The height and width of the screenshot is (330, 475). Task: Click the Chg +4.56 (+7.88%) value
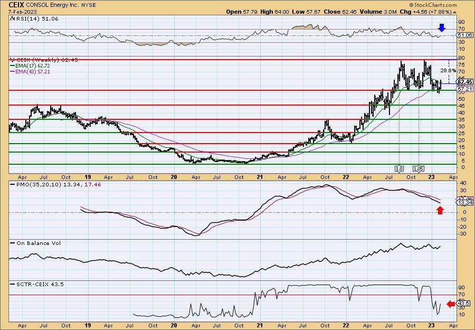click(427, 12)
